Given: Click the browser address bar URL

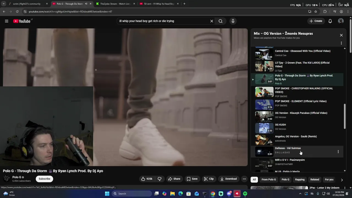Looking at the screenshot, I should click(x=70, y=12).
